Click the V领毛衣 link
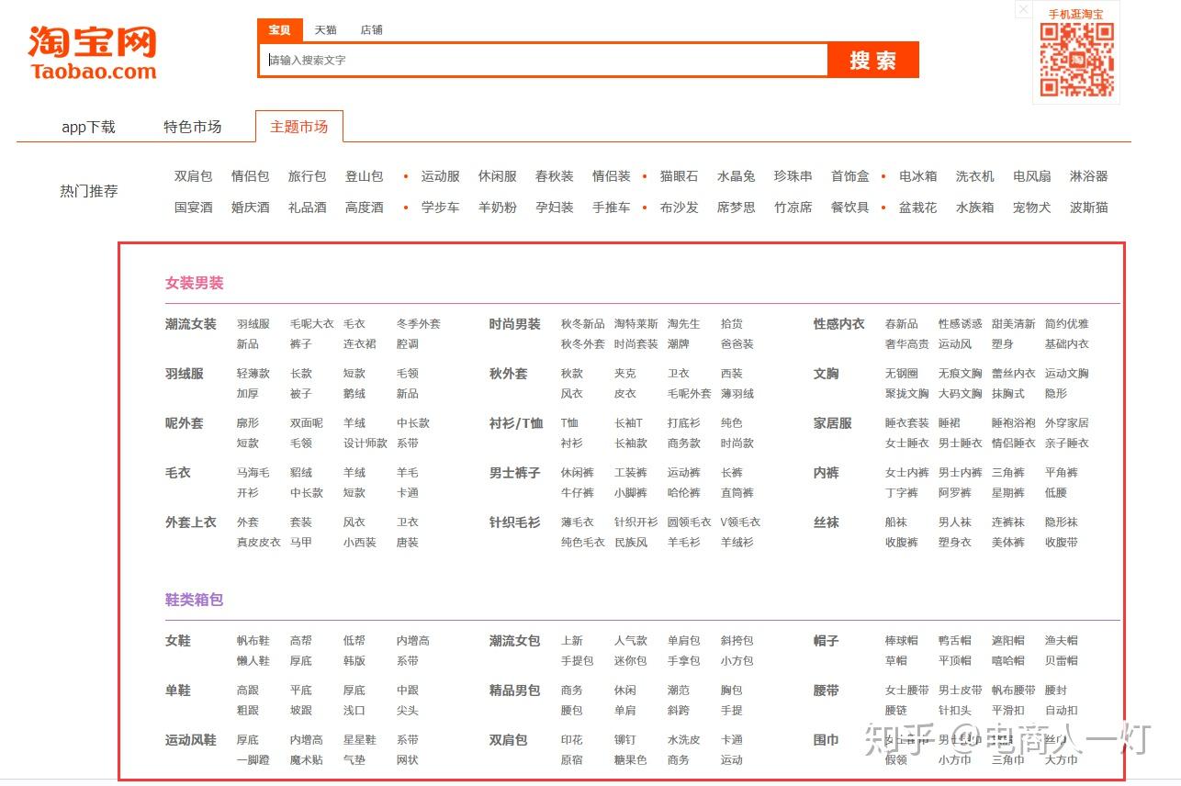The height and width of the screenshot is (786, 1181). tap(741, 522)
